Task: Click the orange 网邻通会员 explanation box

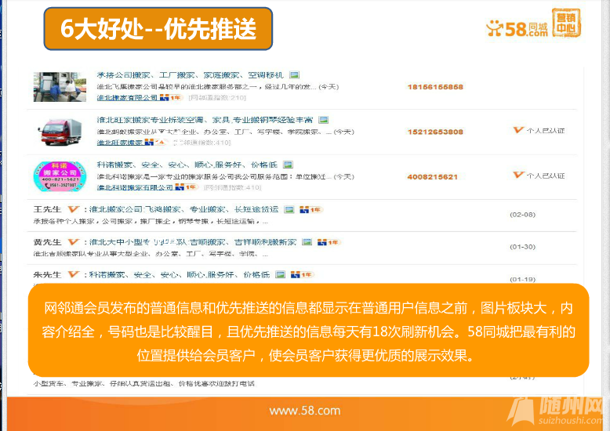Action: [308, 330]
